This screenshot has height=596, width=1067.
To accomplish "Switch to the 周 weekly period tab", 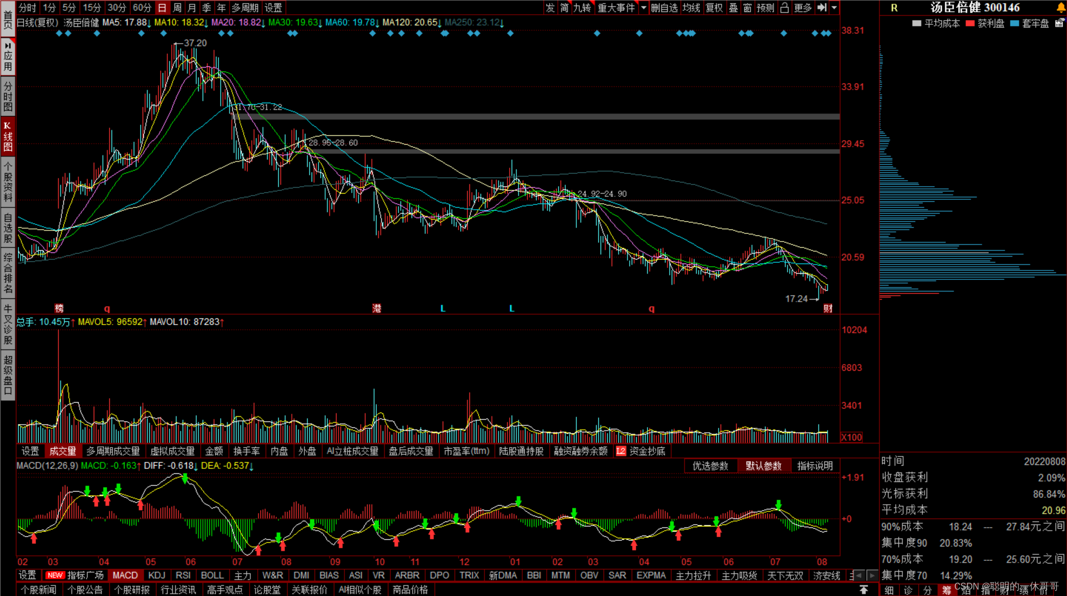I will (x=177, y=7).
